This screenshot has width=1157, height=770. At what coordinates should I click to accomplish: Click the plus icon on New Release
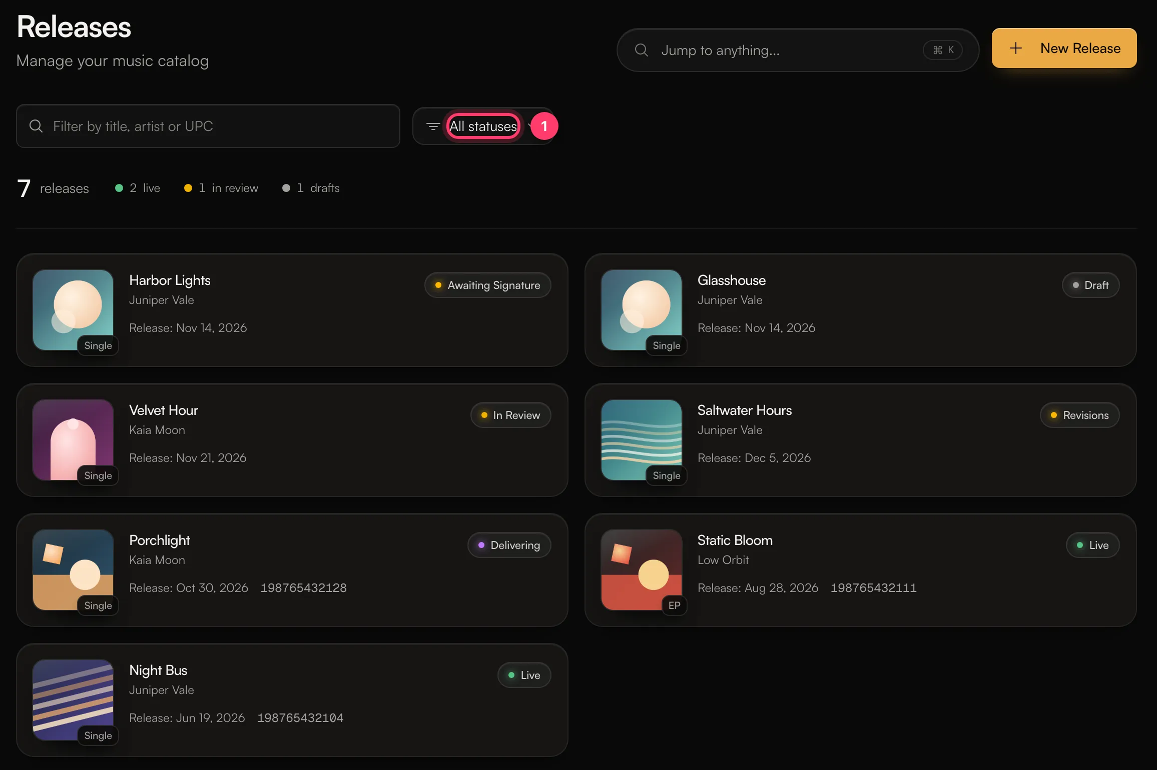[x=1015, y=48]
